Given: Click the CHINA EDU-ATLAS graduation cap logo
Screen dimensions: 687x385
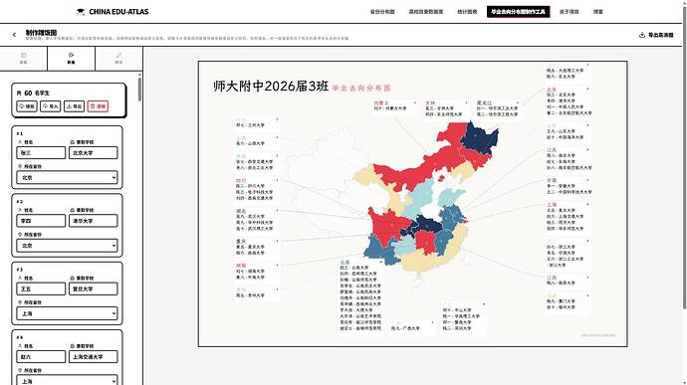Looking at the screenshot, I should 81,12.
